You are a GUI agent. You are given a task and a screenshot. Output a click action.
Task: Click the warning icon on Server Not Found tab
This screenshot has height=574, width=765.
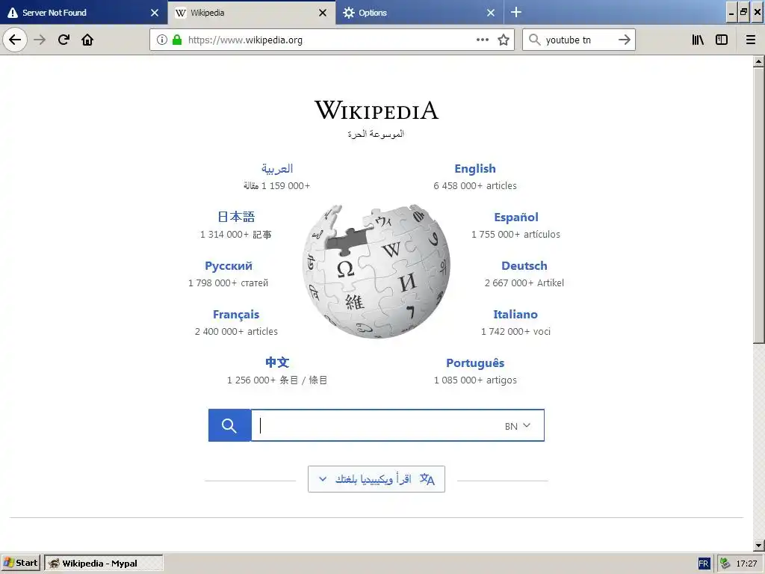coord(13,13)
